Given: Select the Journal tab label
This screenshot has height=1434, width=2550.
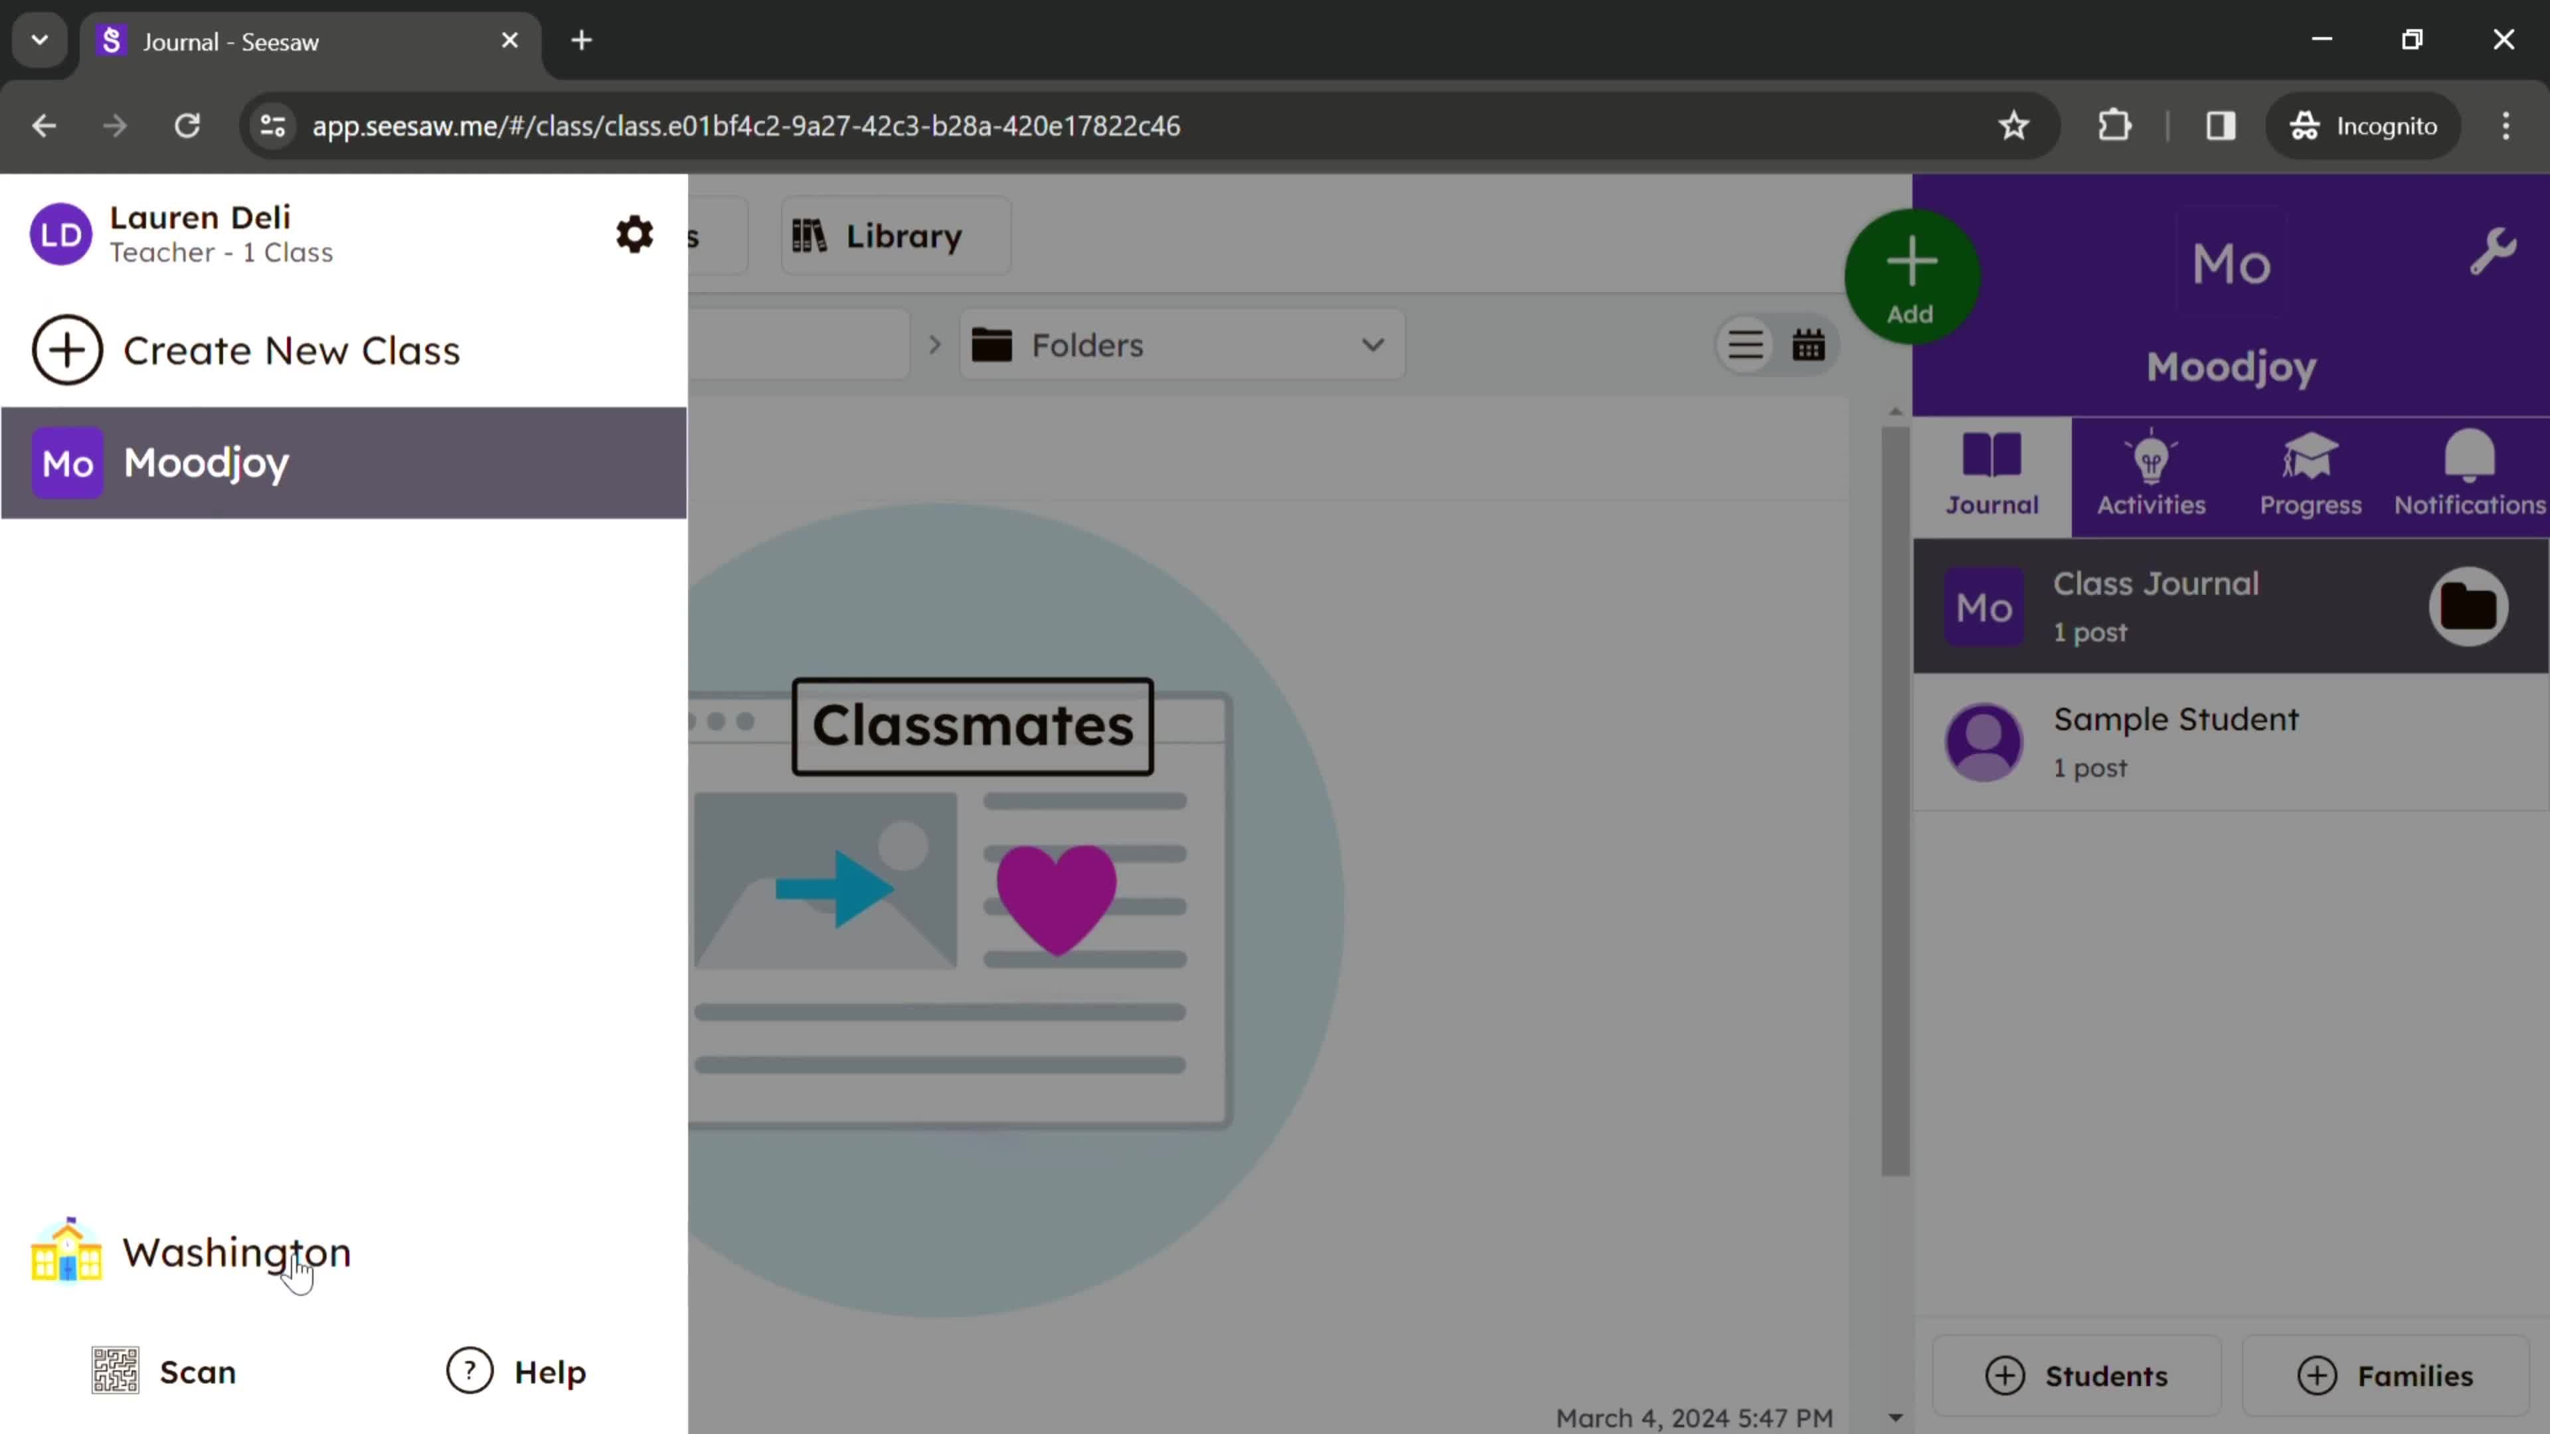Looking at the screenshot, I should [1993, 505].
